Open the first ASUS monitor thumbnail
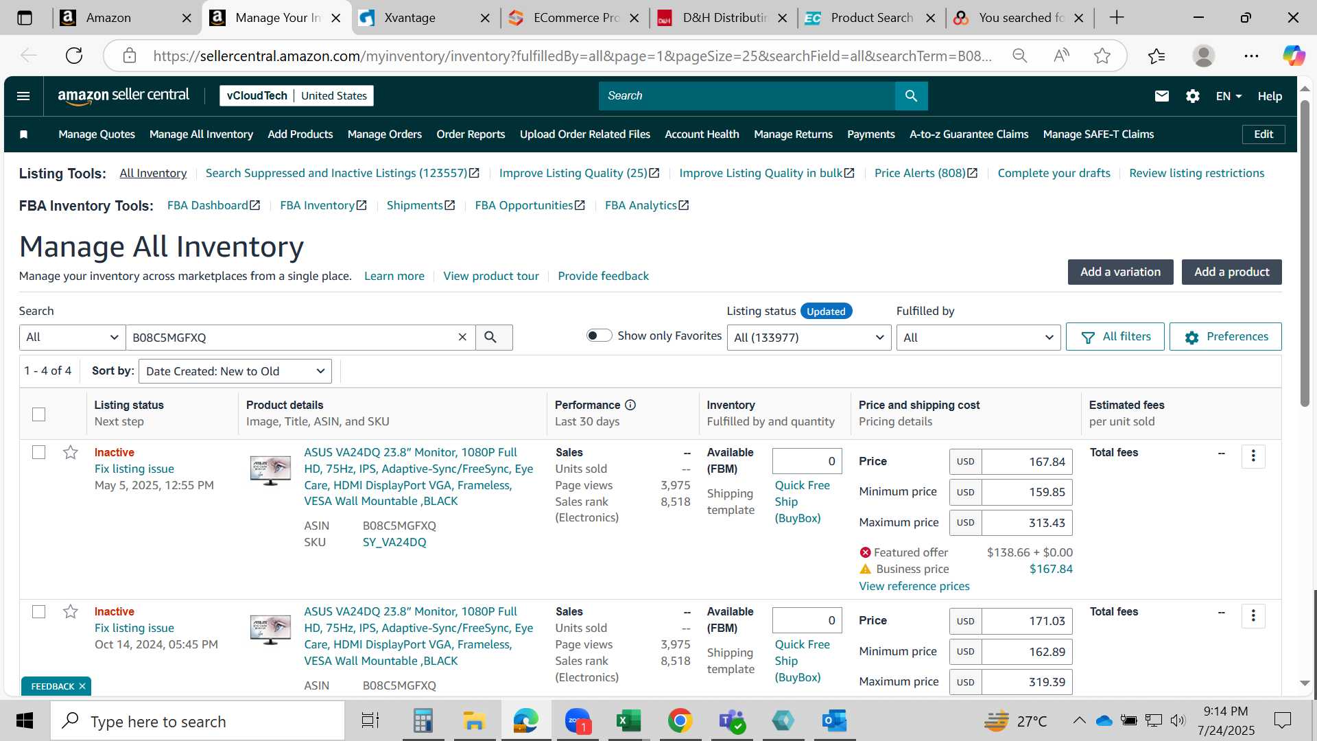The height and width of the screenshot is (741, 1317). pyautogui.click(x=270, y=470)
